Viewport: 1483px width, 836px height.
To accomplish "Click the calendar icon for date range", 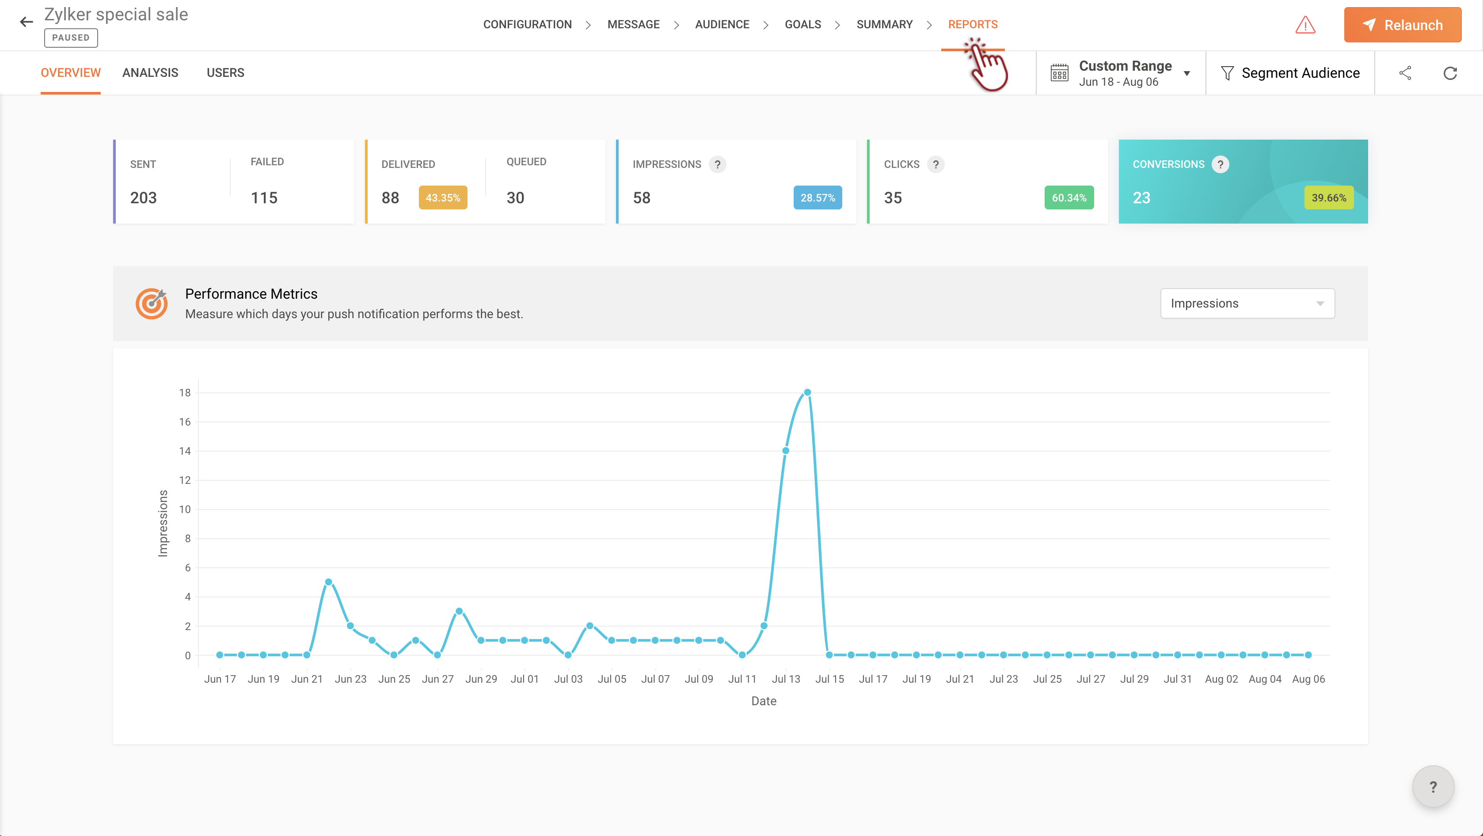I will tap(1059, 73).
